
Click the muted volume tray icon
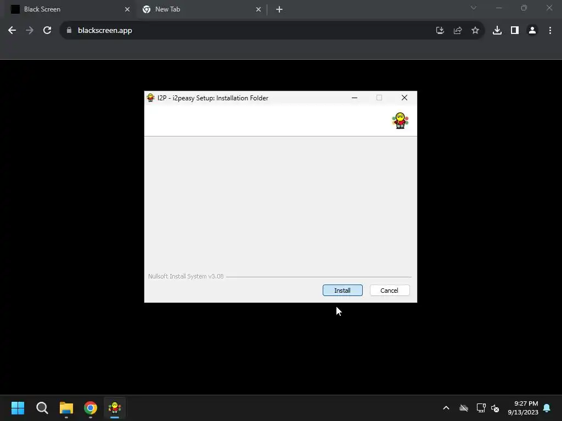pos(495,408)
